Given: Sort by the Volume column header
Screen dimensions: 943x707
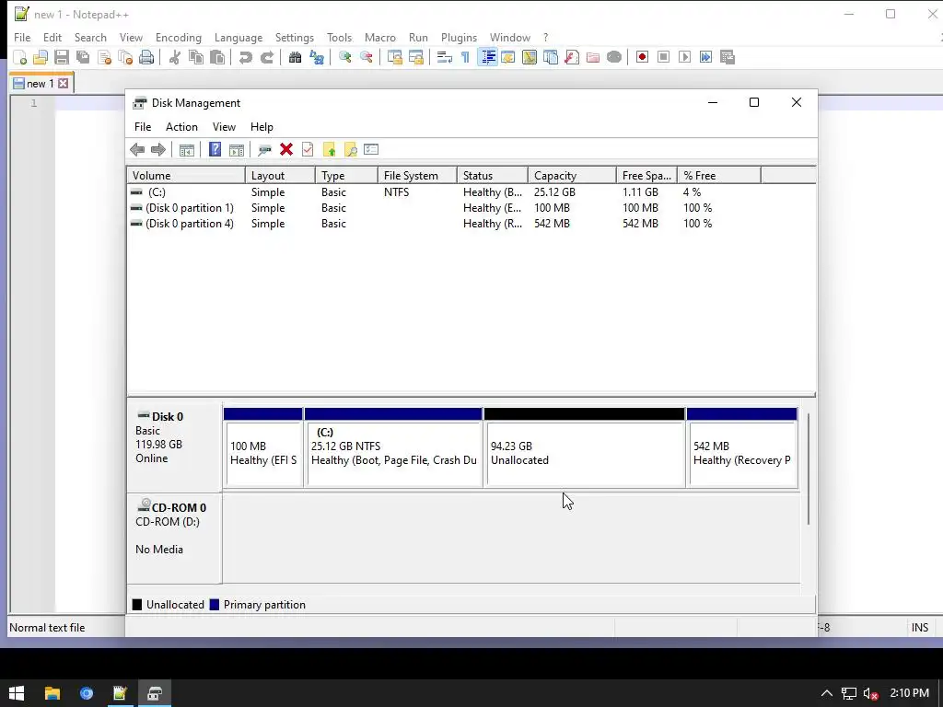Looking at the screenshot, I should pyautogui.click(x=186, y=176).
